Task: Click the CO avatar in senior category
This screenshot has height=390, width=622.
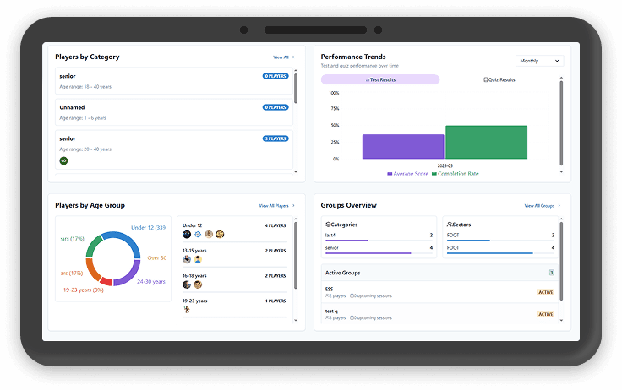Action: (63, 161)
